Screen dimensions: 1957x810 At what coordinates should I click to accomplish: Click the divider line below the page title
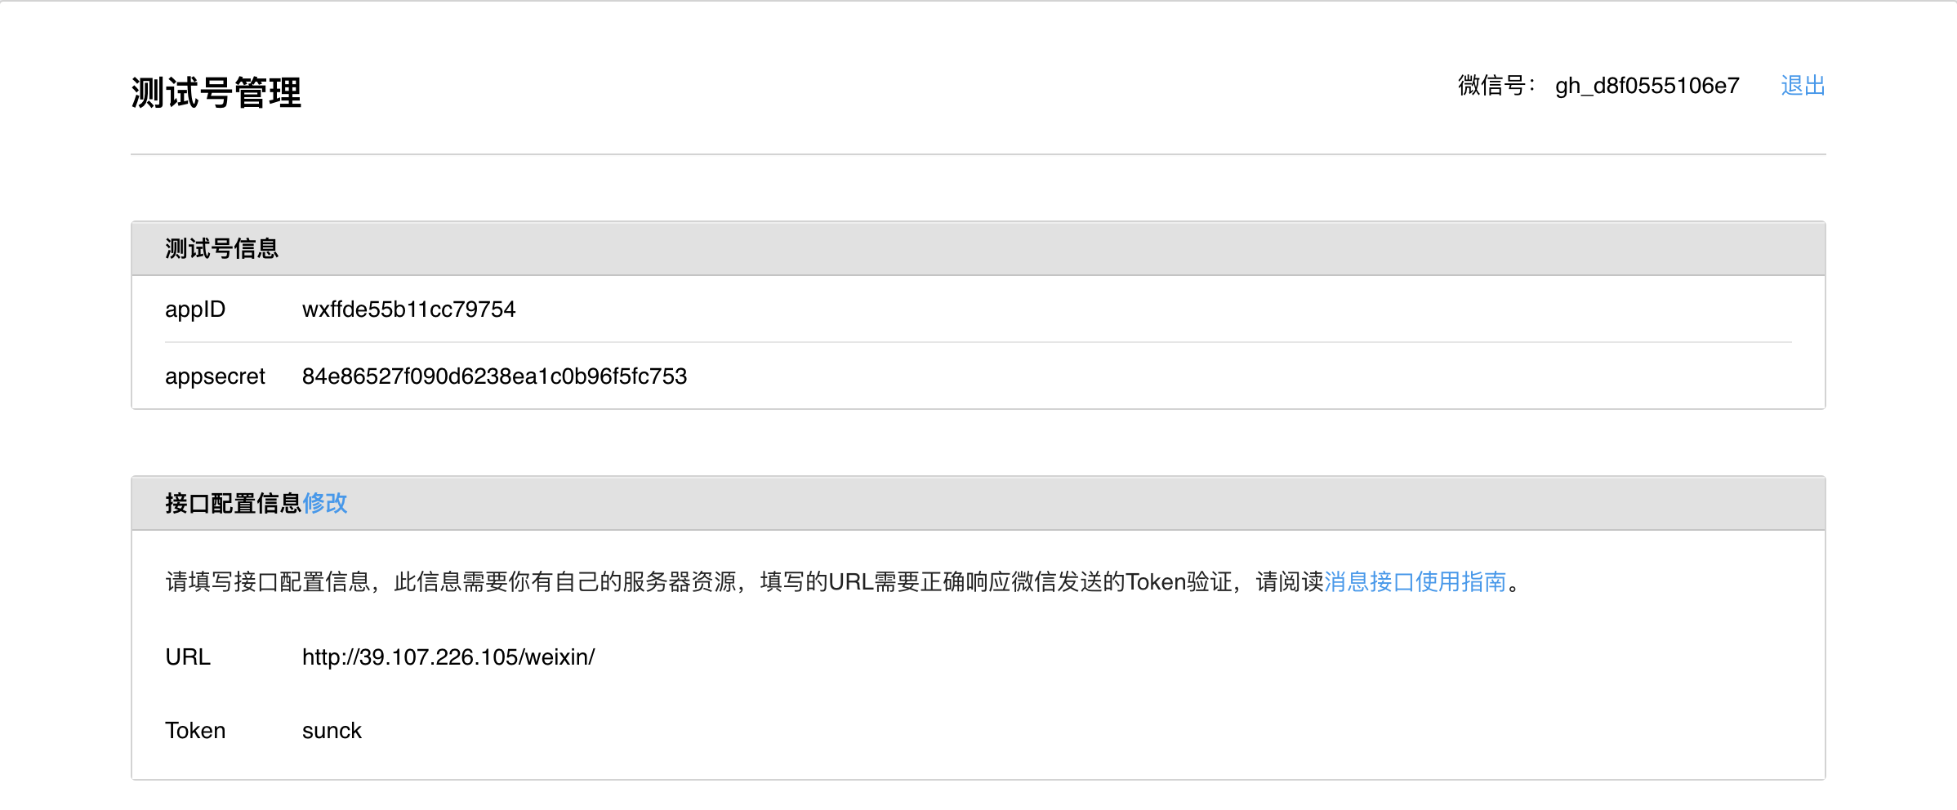(980, 152)
